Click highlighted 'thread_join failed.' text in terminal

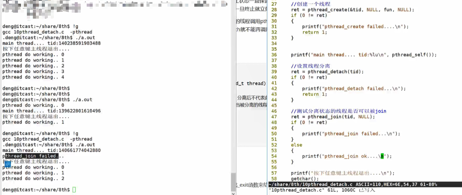[32, 156]
